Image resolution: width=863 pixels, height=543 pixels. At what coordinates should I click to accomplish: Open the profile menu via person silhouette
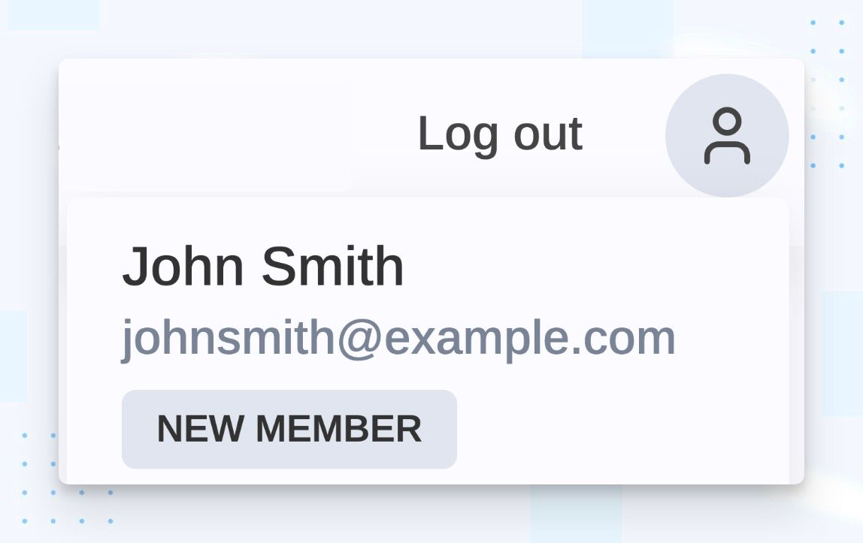(x=727, y=135)
